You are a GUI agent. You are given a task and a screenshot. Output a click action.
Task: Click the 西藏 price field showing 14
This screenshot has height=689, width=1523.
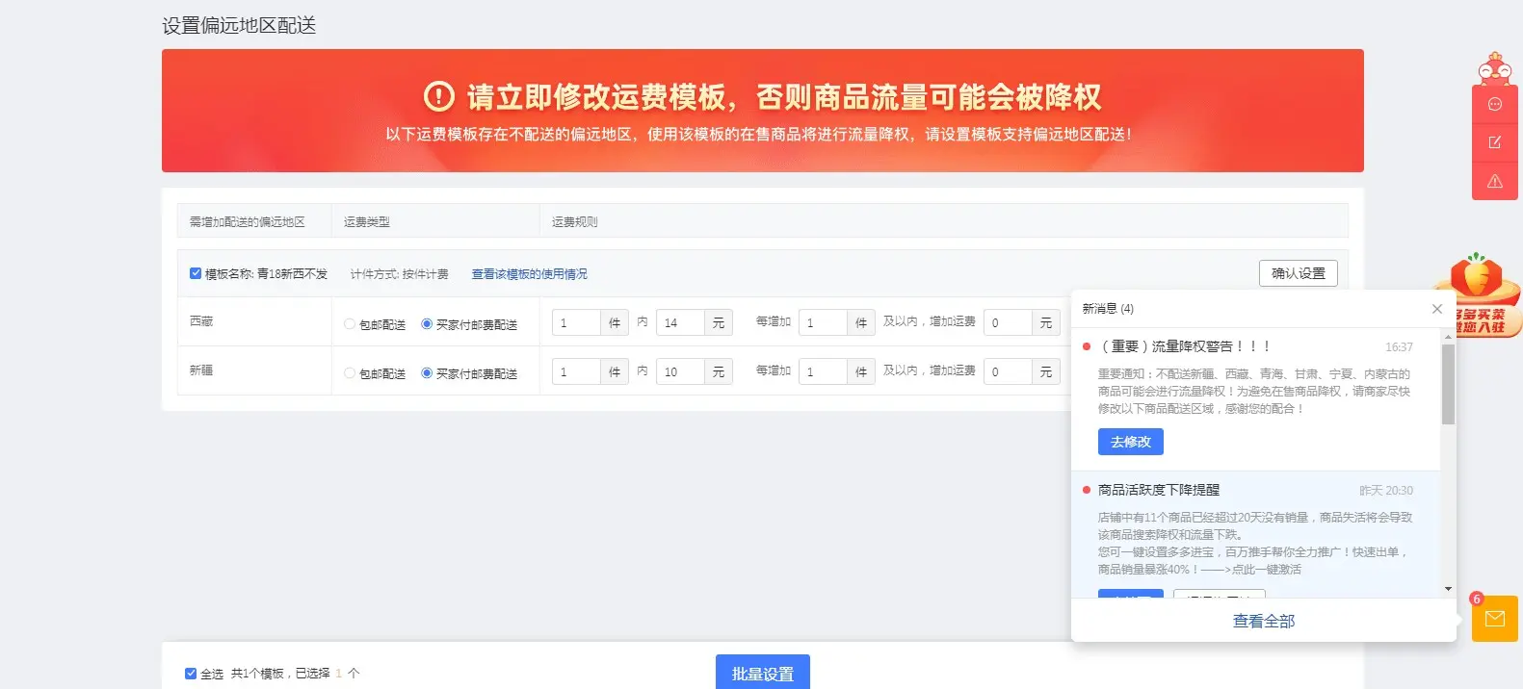(680, 322)
